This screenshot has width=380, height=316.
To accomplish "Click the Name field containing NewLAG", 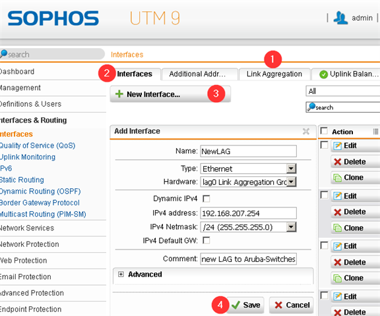I will click(x=248, y=151).
